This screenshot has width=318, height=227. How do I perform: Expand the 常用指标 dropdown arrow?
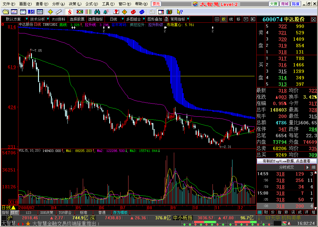(188, 19)
